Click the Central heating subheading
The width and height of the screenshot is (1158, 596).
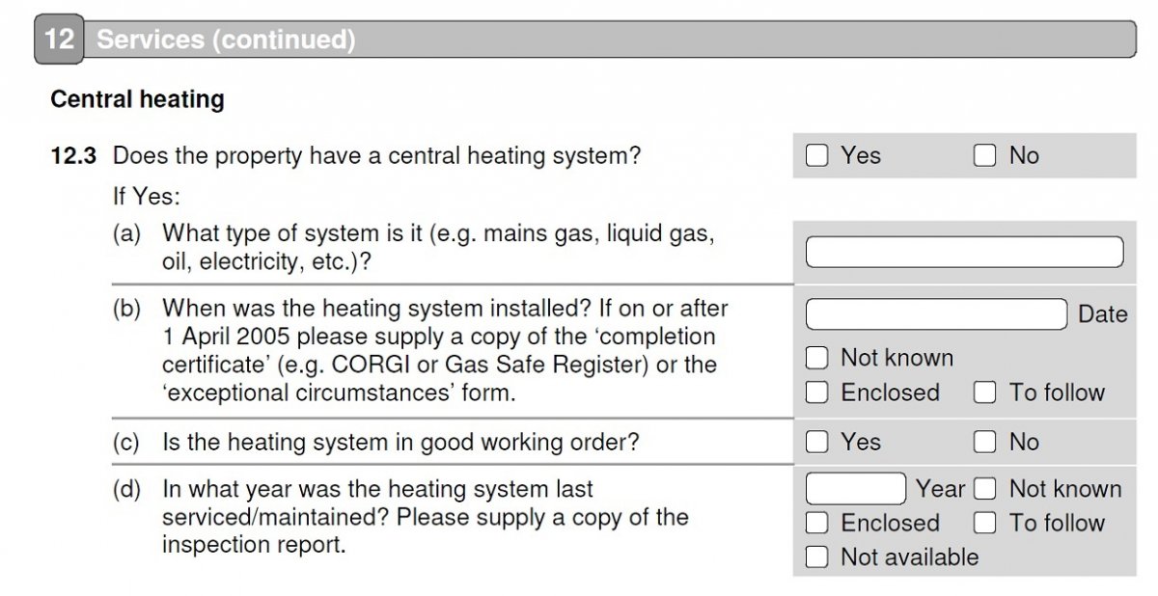137,99
